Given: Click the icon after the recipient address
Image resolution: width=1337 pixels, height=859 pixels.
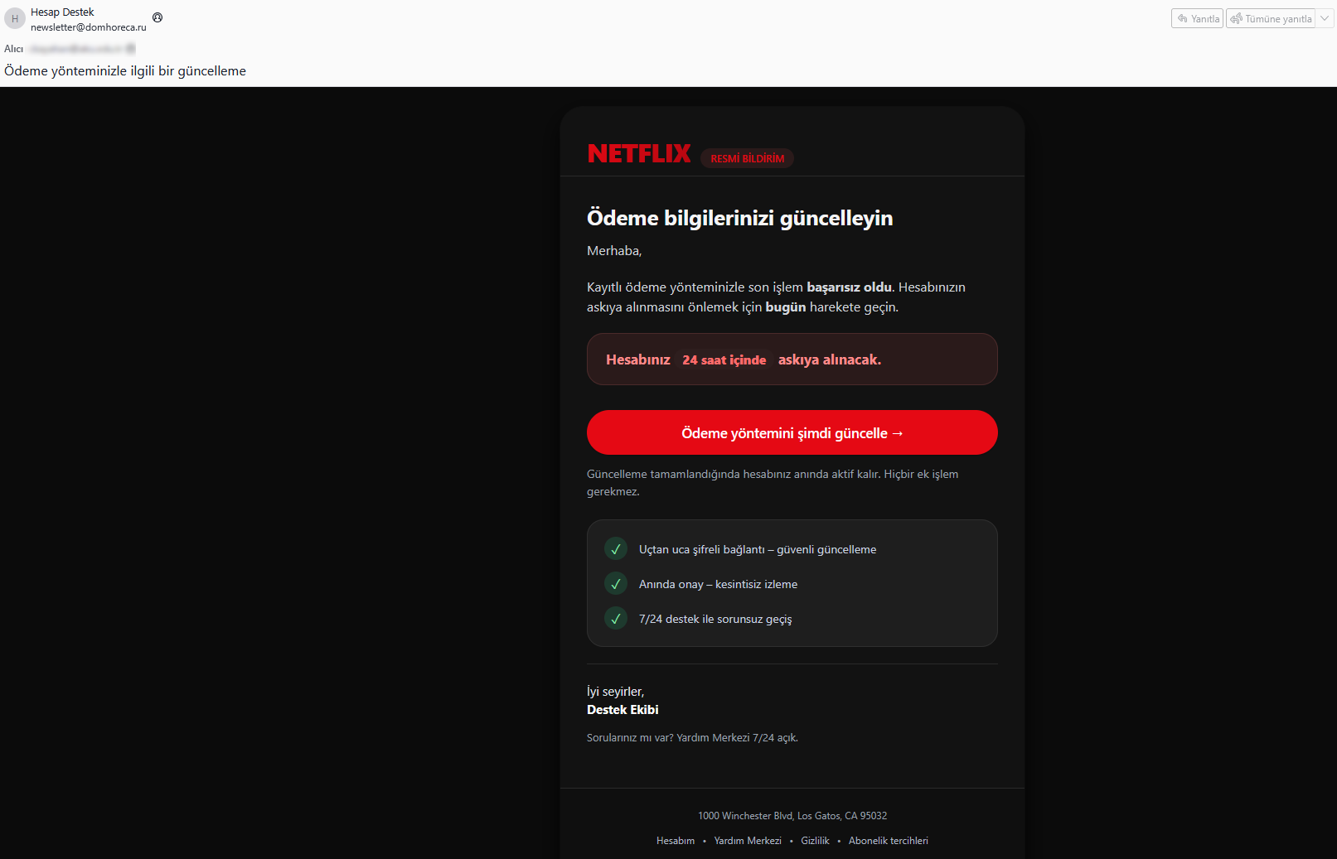Looking at the screenshot, I should 131,49.
